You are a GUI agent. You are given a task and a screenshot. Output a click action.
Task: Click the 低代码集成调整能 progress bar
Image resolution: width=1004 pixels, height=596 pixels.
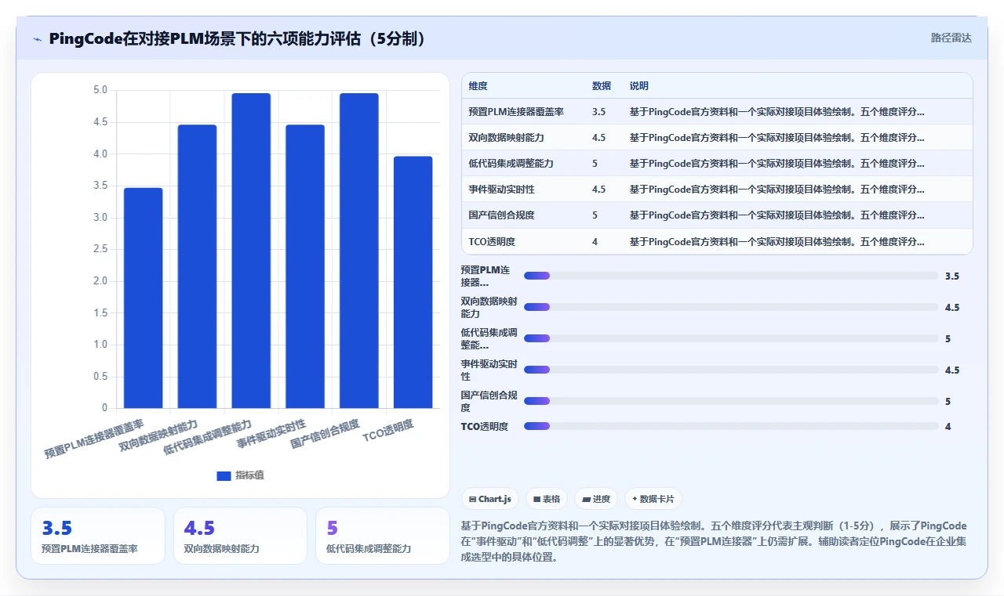point(731,338)
